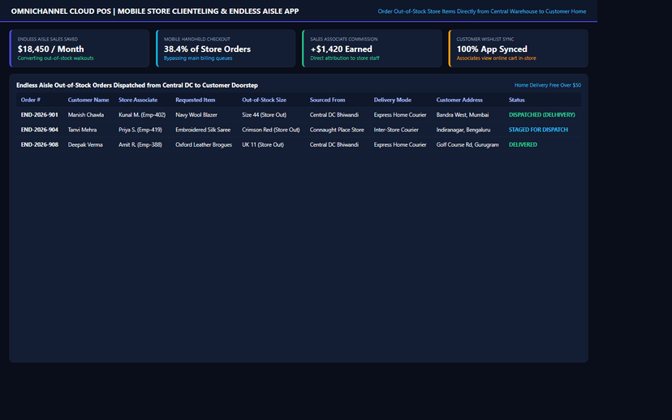
Task: Click address Golf Course Rd, Gurugram
Action: click(x=467, y=144)
